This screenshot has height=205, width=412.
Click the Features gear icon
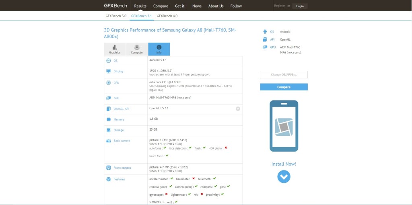[x=109, y=179]
